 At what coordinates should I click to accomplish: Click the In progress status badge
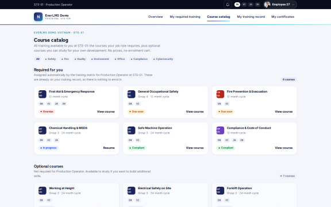48,148
